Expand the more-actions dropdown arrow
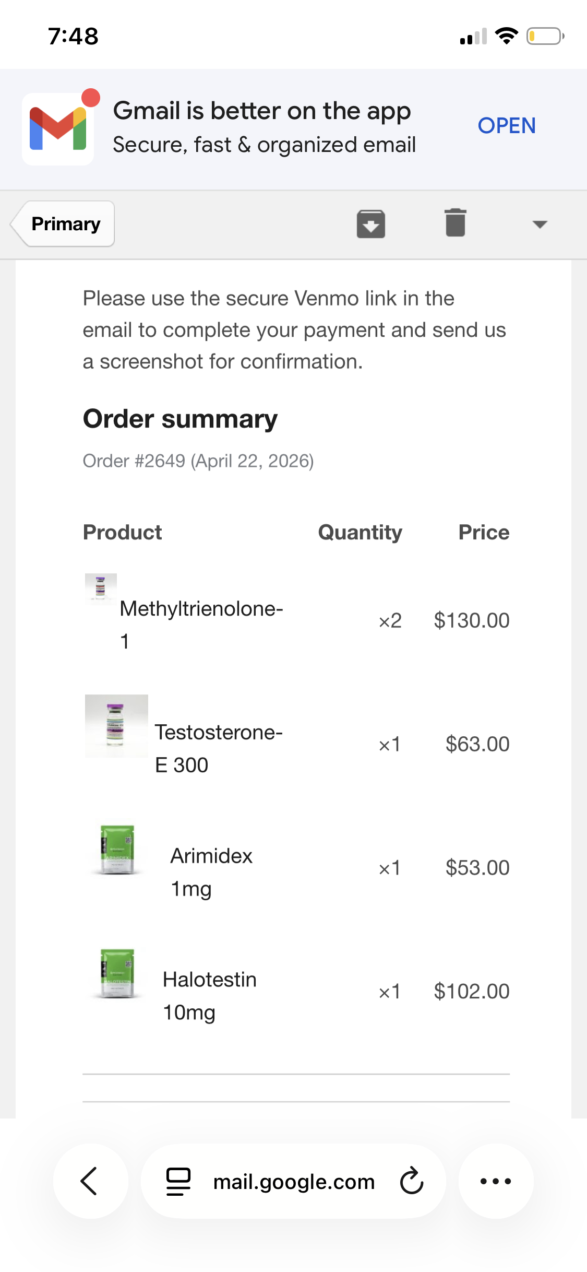The height and width of the screenshot is (1272, 587). [x=540, y=225]
